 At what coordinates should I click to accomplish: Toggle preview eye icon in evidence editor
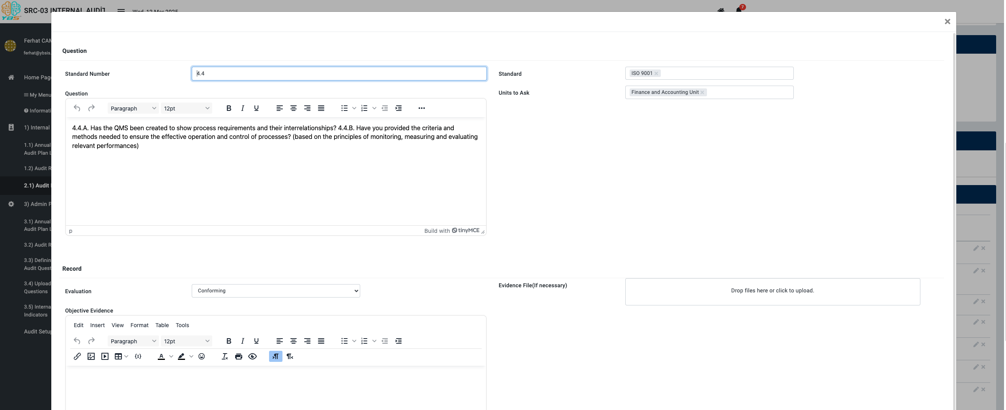tap(252, 356)
